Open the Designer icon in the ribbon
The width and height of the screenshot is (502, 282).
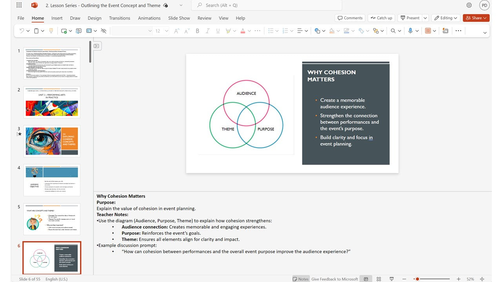click(x=445, y=31)
